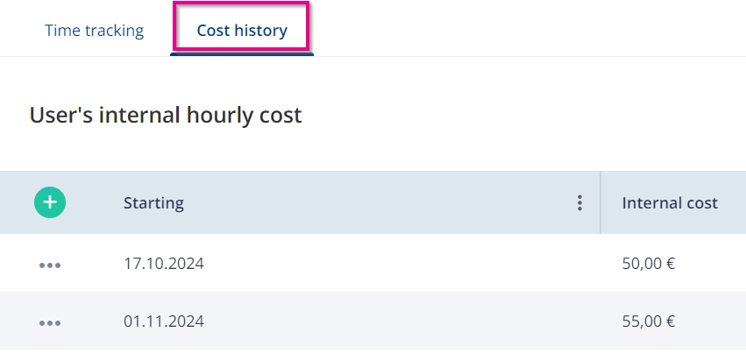Click the divider between Starting and Internal cost

pyautogui.click(x=600, y=202)
